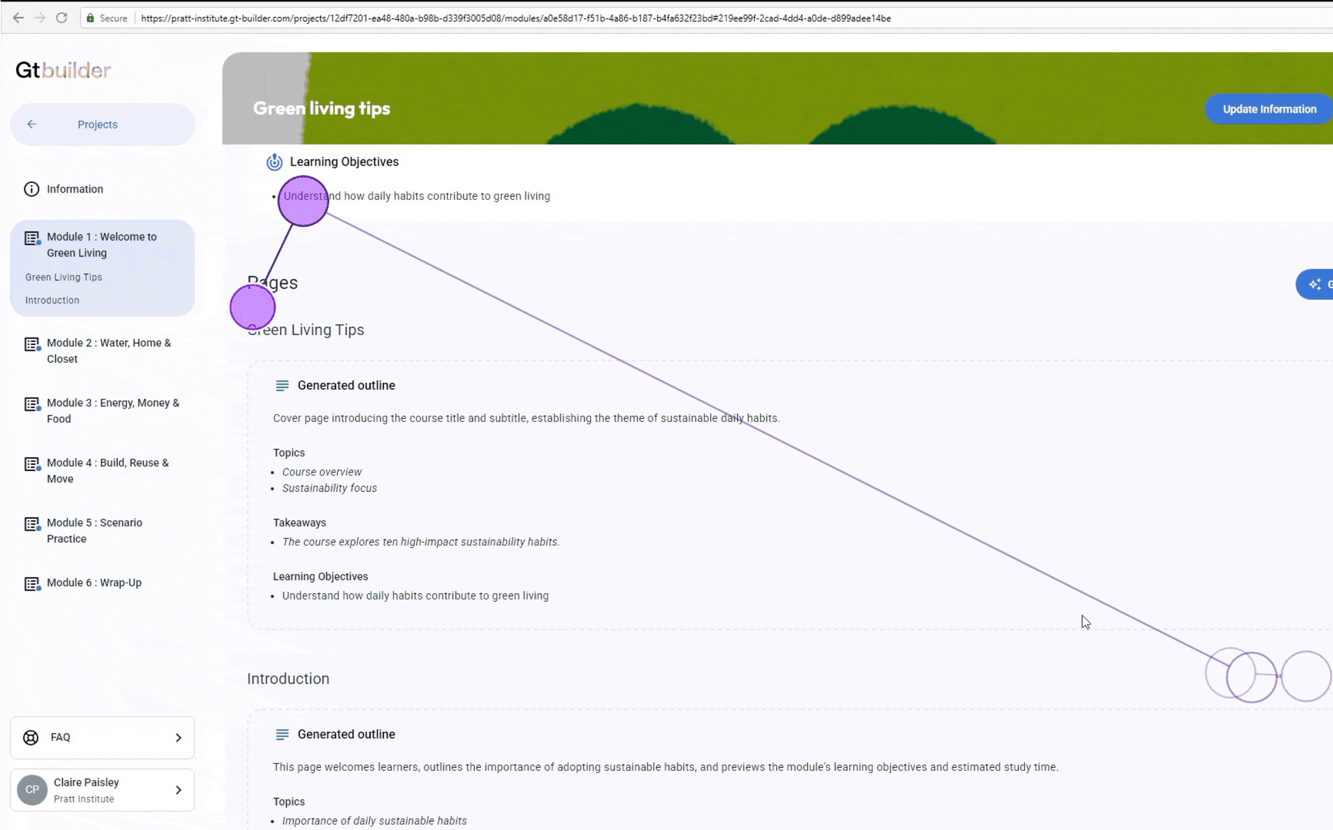Click the Module 3 list icon

32,405
